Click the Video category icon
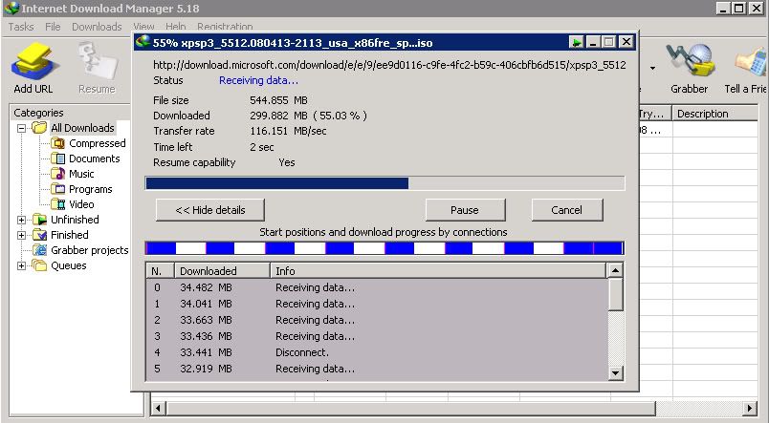Screen dimensions: 769x423 pyautogui.click(x=58, y=204)
